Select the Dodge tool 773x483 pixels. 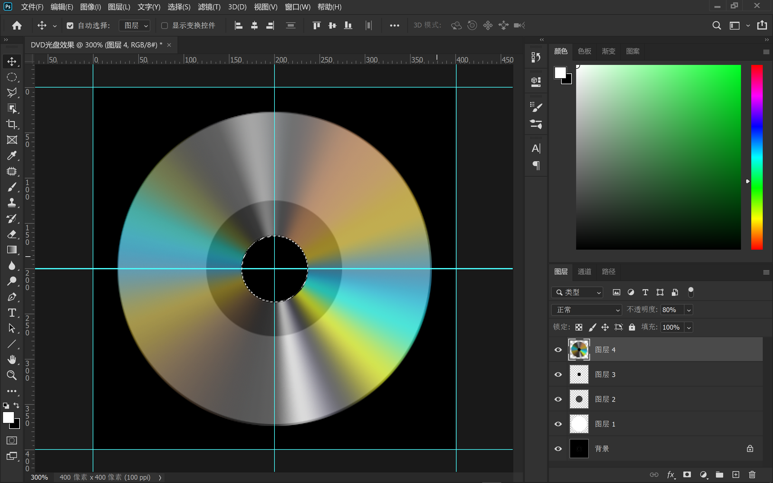(12, 281)
